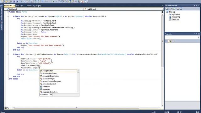
Task: Click the Redo toolbar icon
Action: (47, 2)
